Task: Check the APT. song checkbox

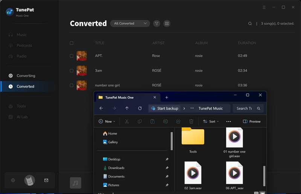Action: (71, 56)
